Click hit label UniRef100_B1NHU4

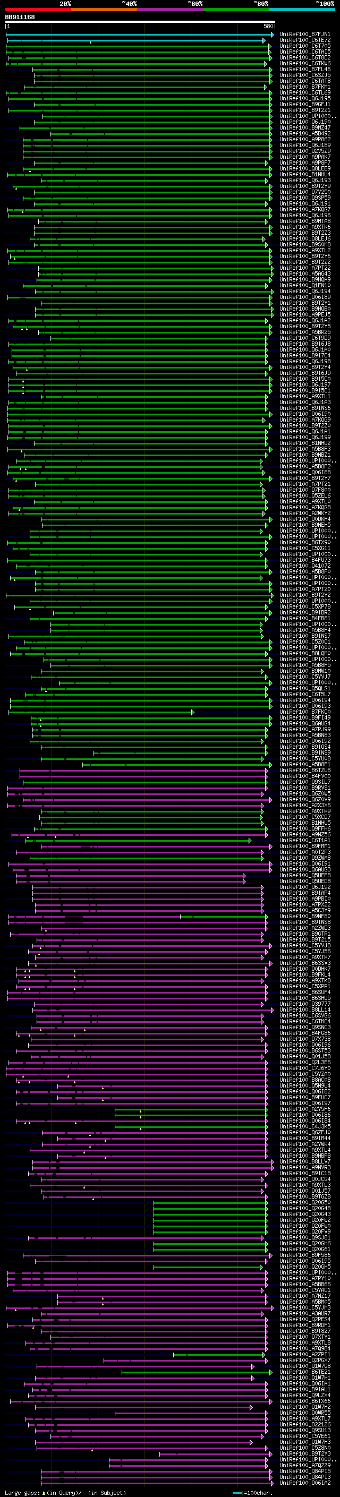click(x=304, y=174)
